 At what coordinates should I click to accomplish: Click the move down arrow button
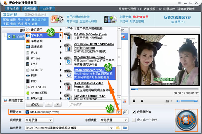(x=58, y=104)
